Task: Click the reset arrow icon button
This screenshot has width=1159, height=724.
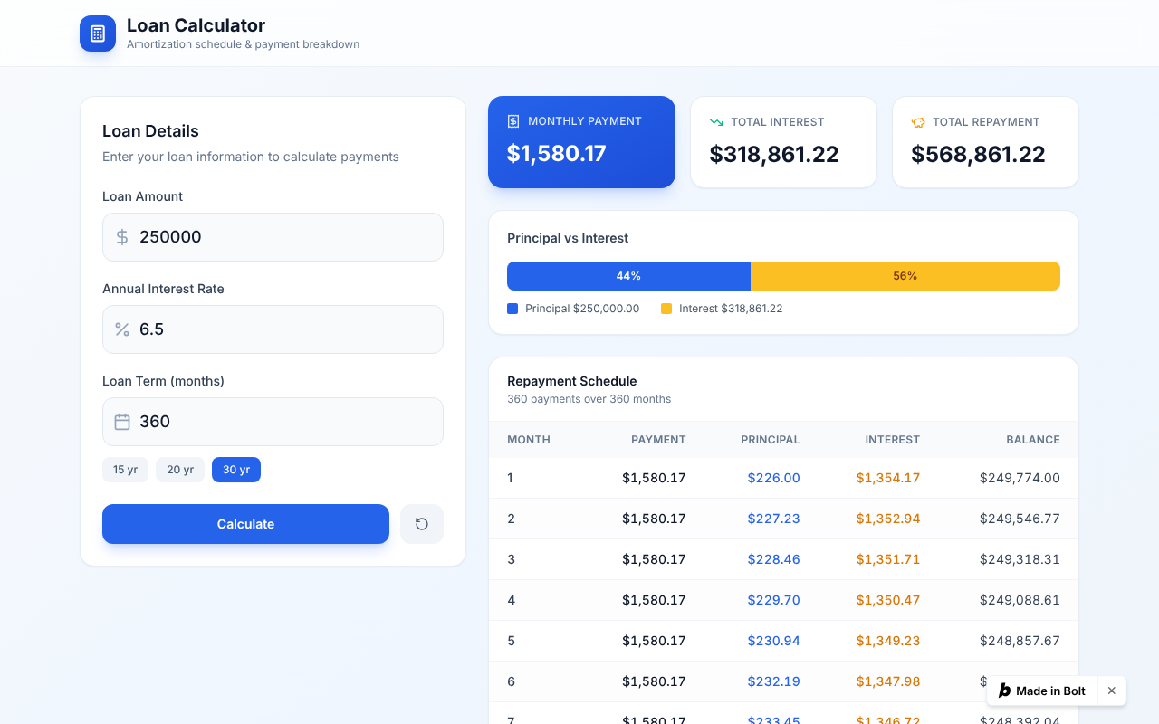Action: [422, 524]
